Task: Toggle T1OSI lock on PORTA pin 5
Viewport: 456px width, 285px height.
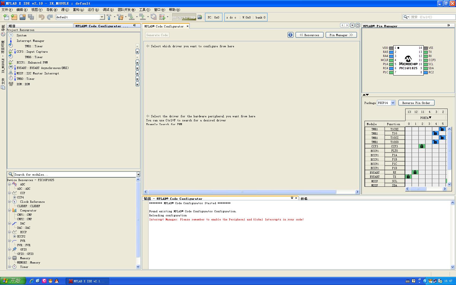Action: coord(442,138)
